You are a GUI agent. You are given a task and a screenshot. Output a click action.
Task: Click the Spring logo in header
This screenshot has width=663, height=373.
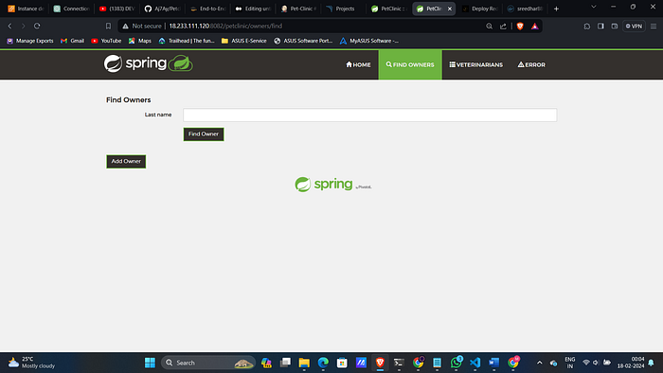[x=149, y=63]
